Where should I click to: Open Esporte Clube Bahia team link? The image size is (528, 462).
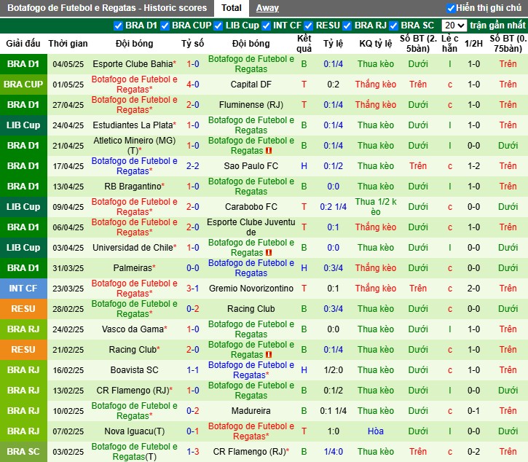[133, 64]
